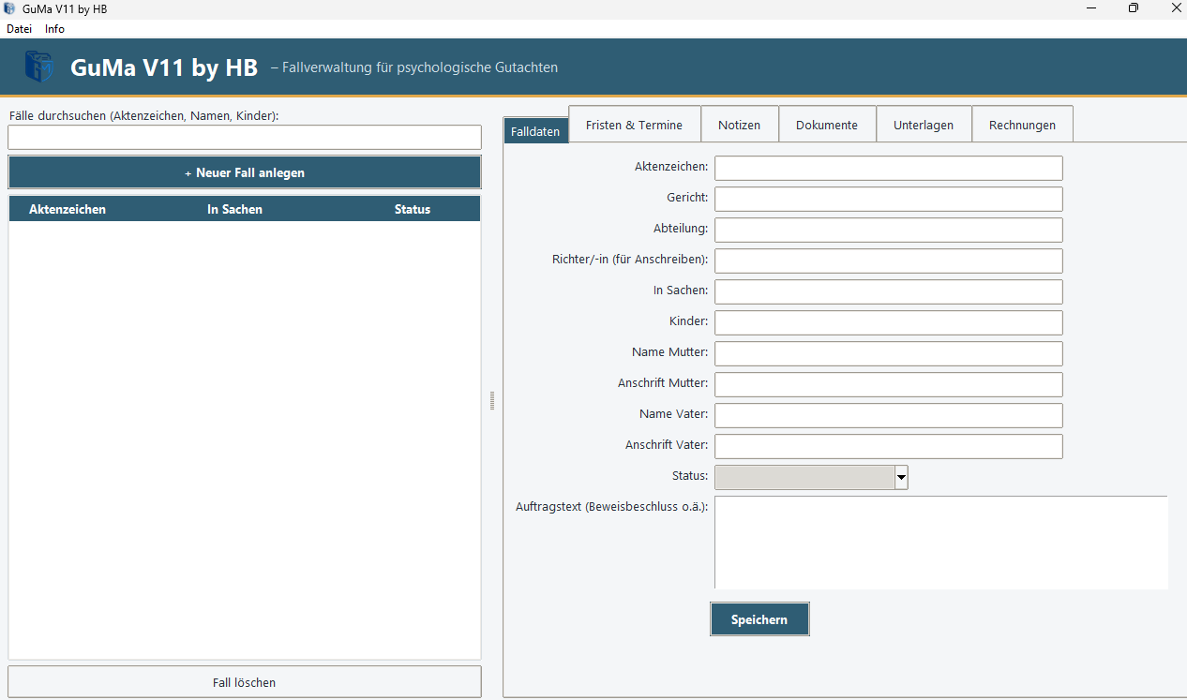Save the case with Speichern
Image resolution: width=1187 pixels, height=700 pixels.
point(759,619)
